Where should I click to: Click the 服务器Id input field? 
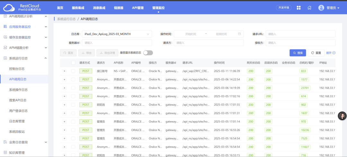click(x=117, y=43)
